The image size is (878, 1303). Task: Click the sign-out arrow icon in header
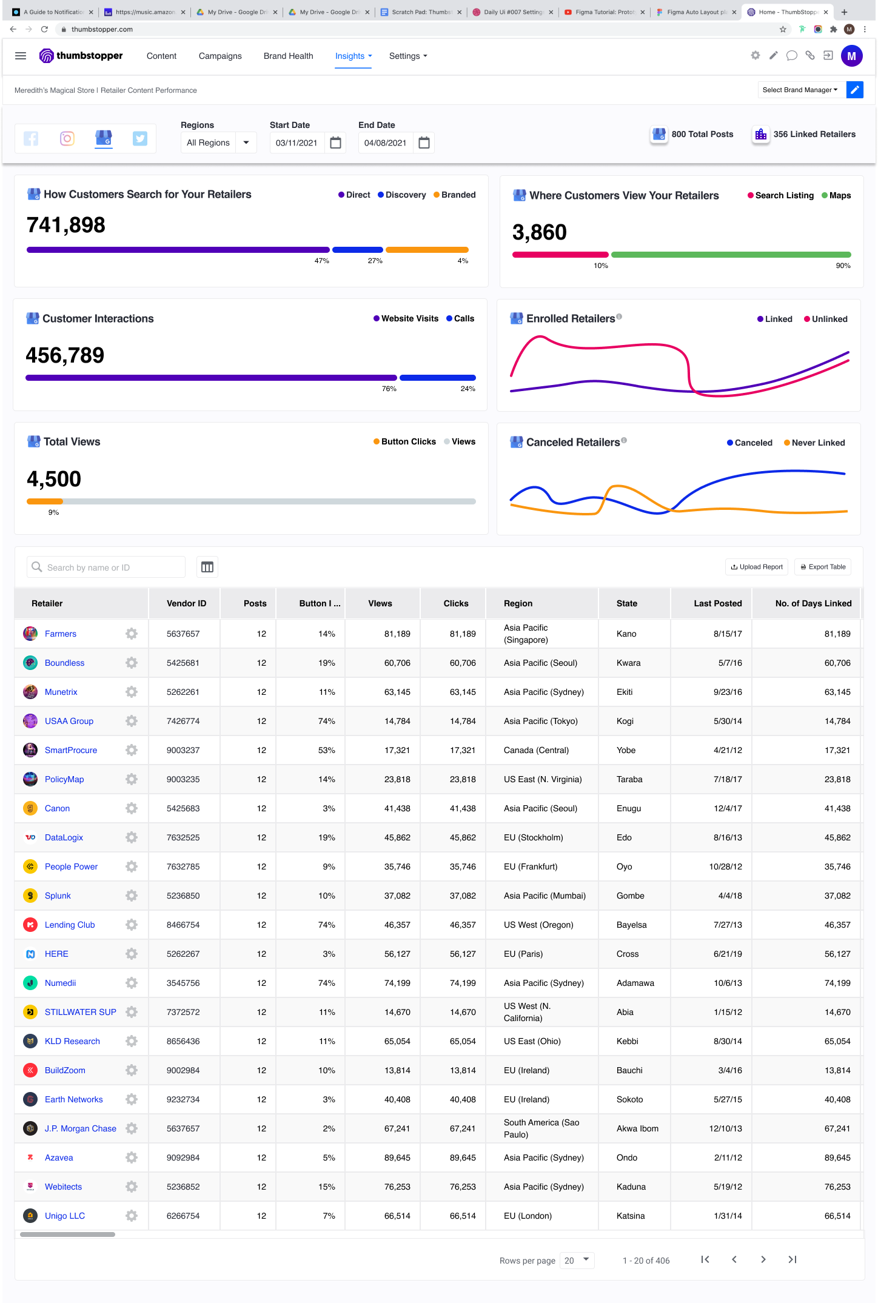tap(828, 55)
